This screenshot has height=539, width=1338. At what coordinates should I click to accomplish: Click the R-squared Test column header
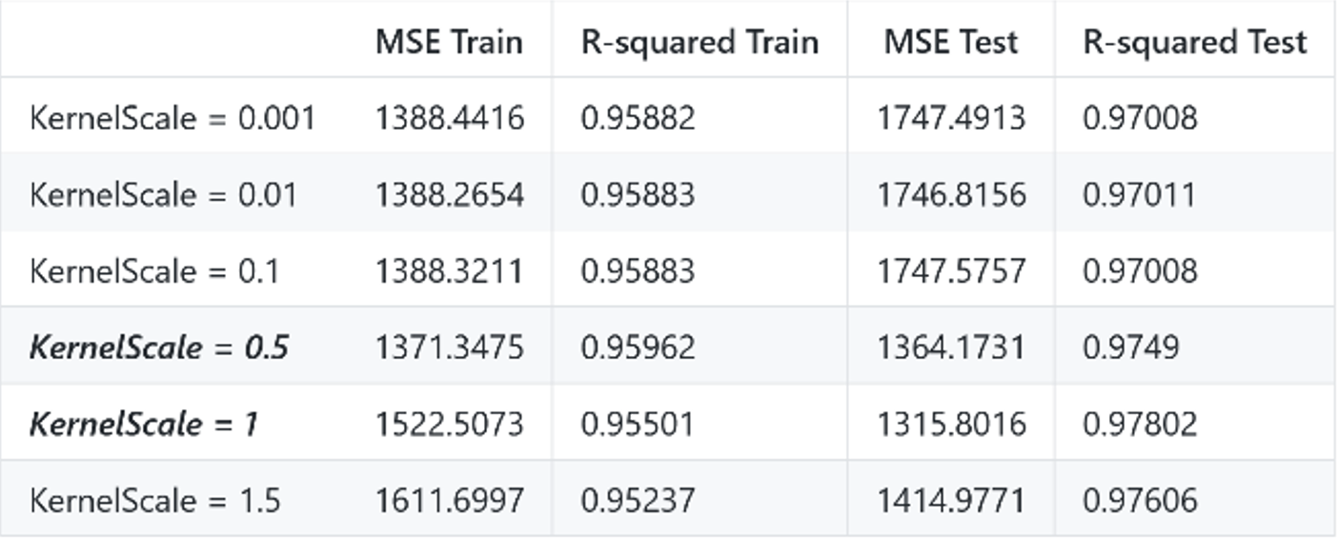(1195, 43)
